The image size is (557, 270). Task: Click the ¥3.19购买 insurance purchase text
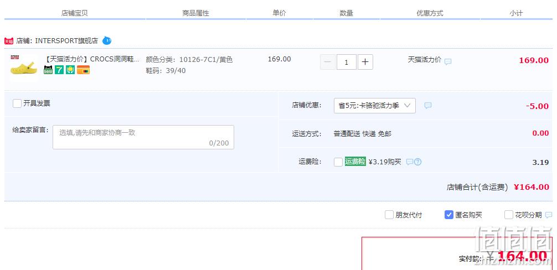pyautogui.click(x=385, y=162)
